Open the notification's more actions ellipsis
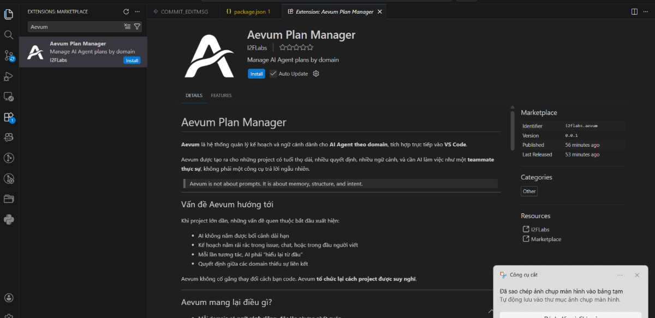Screen dimensions: 655x318 (x=620, y=274)
